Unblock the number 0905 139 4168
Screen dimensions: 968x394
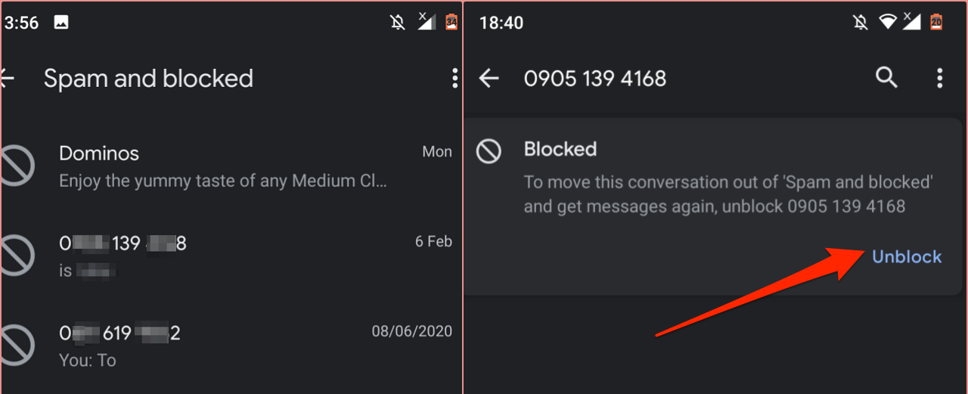tap(907, 256)
